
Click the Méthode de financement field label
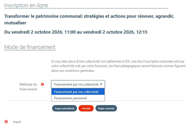(28, 87)
